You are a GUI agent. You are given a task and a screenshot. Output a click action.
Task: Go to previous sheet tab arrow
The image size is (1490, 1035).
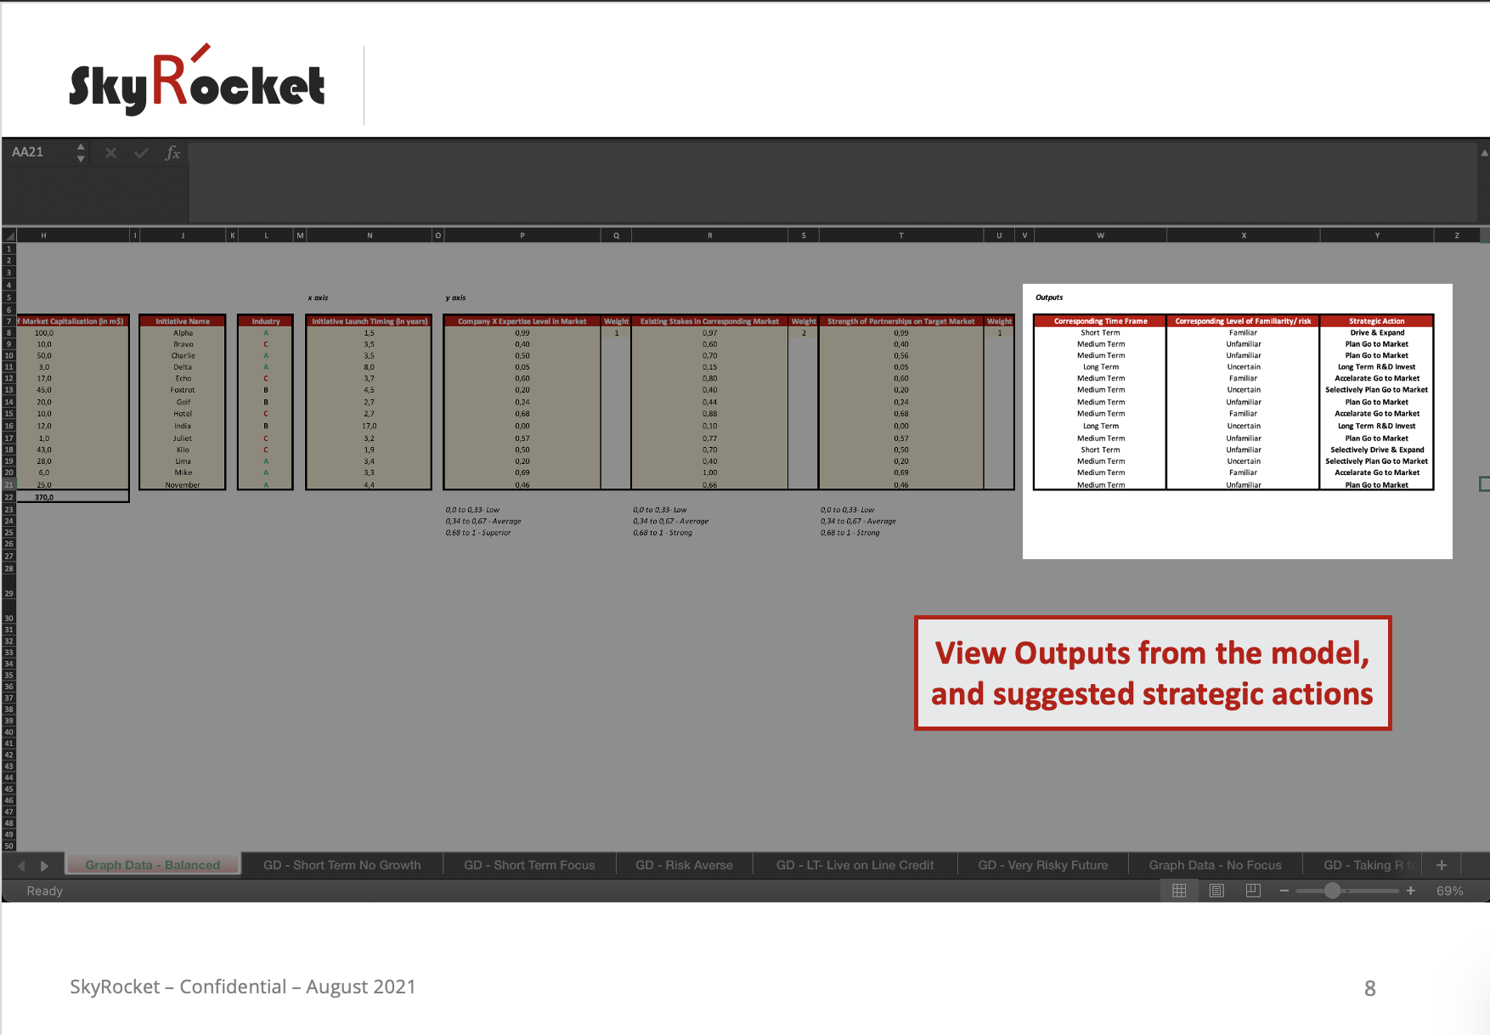pyautogui.click(x=21, y=866)
